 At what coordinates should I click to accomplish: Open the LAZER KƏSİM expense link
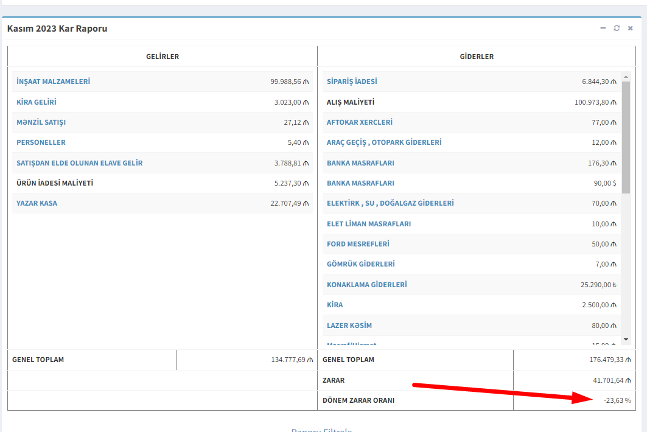click(349, 326)
